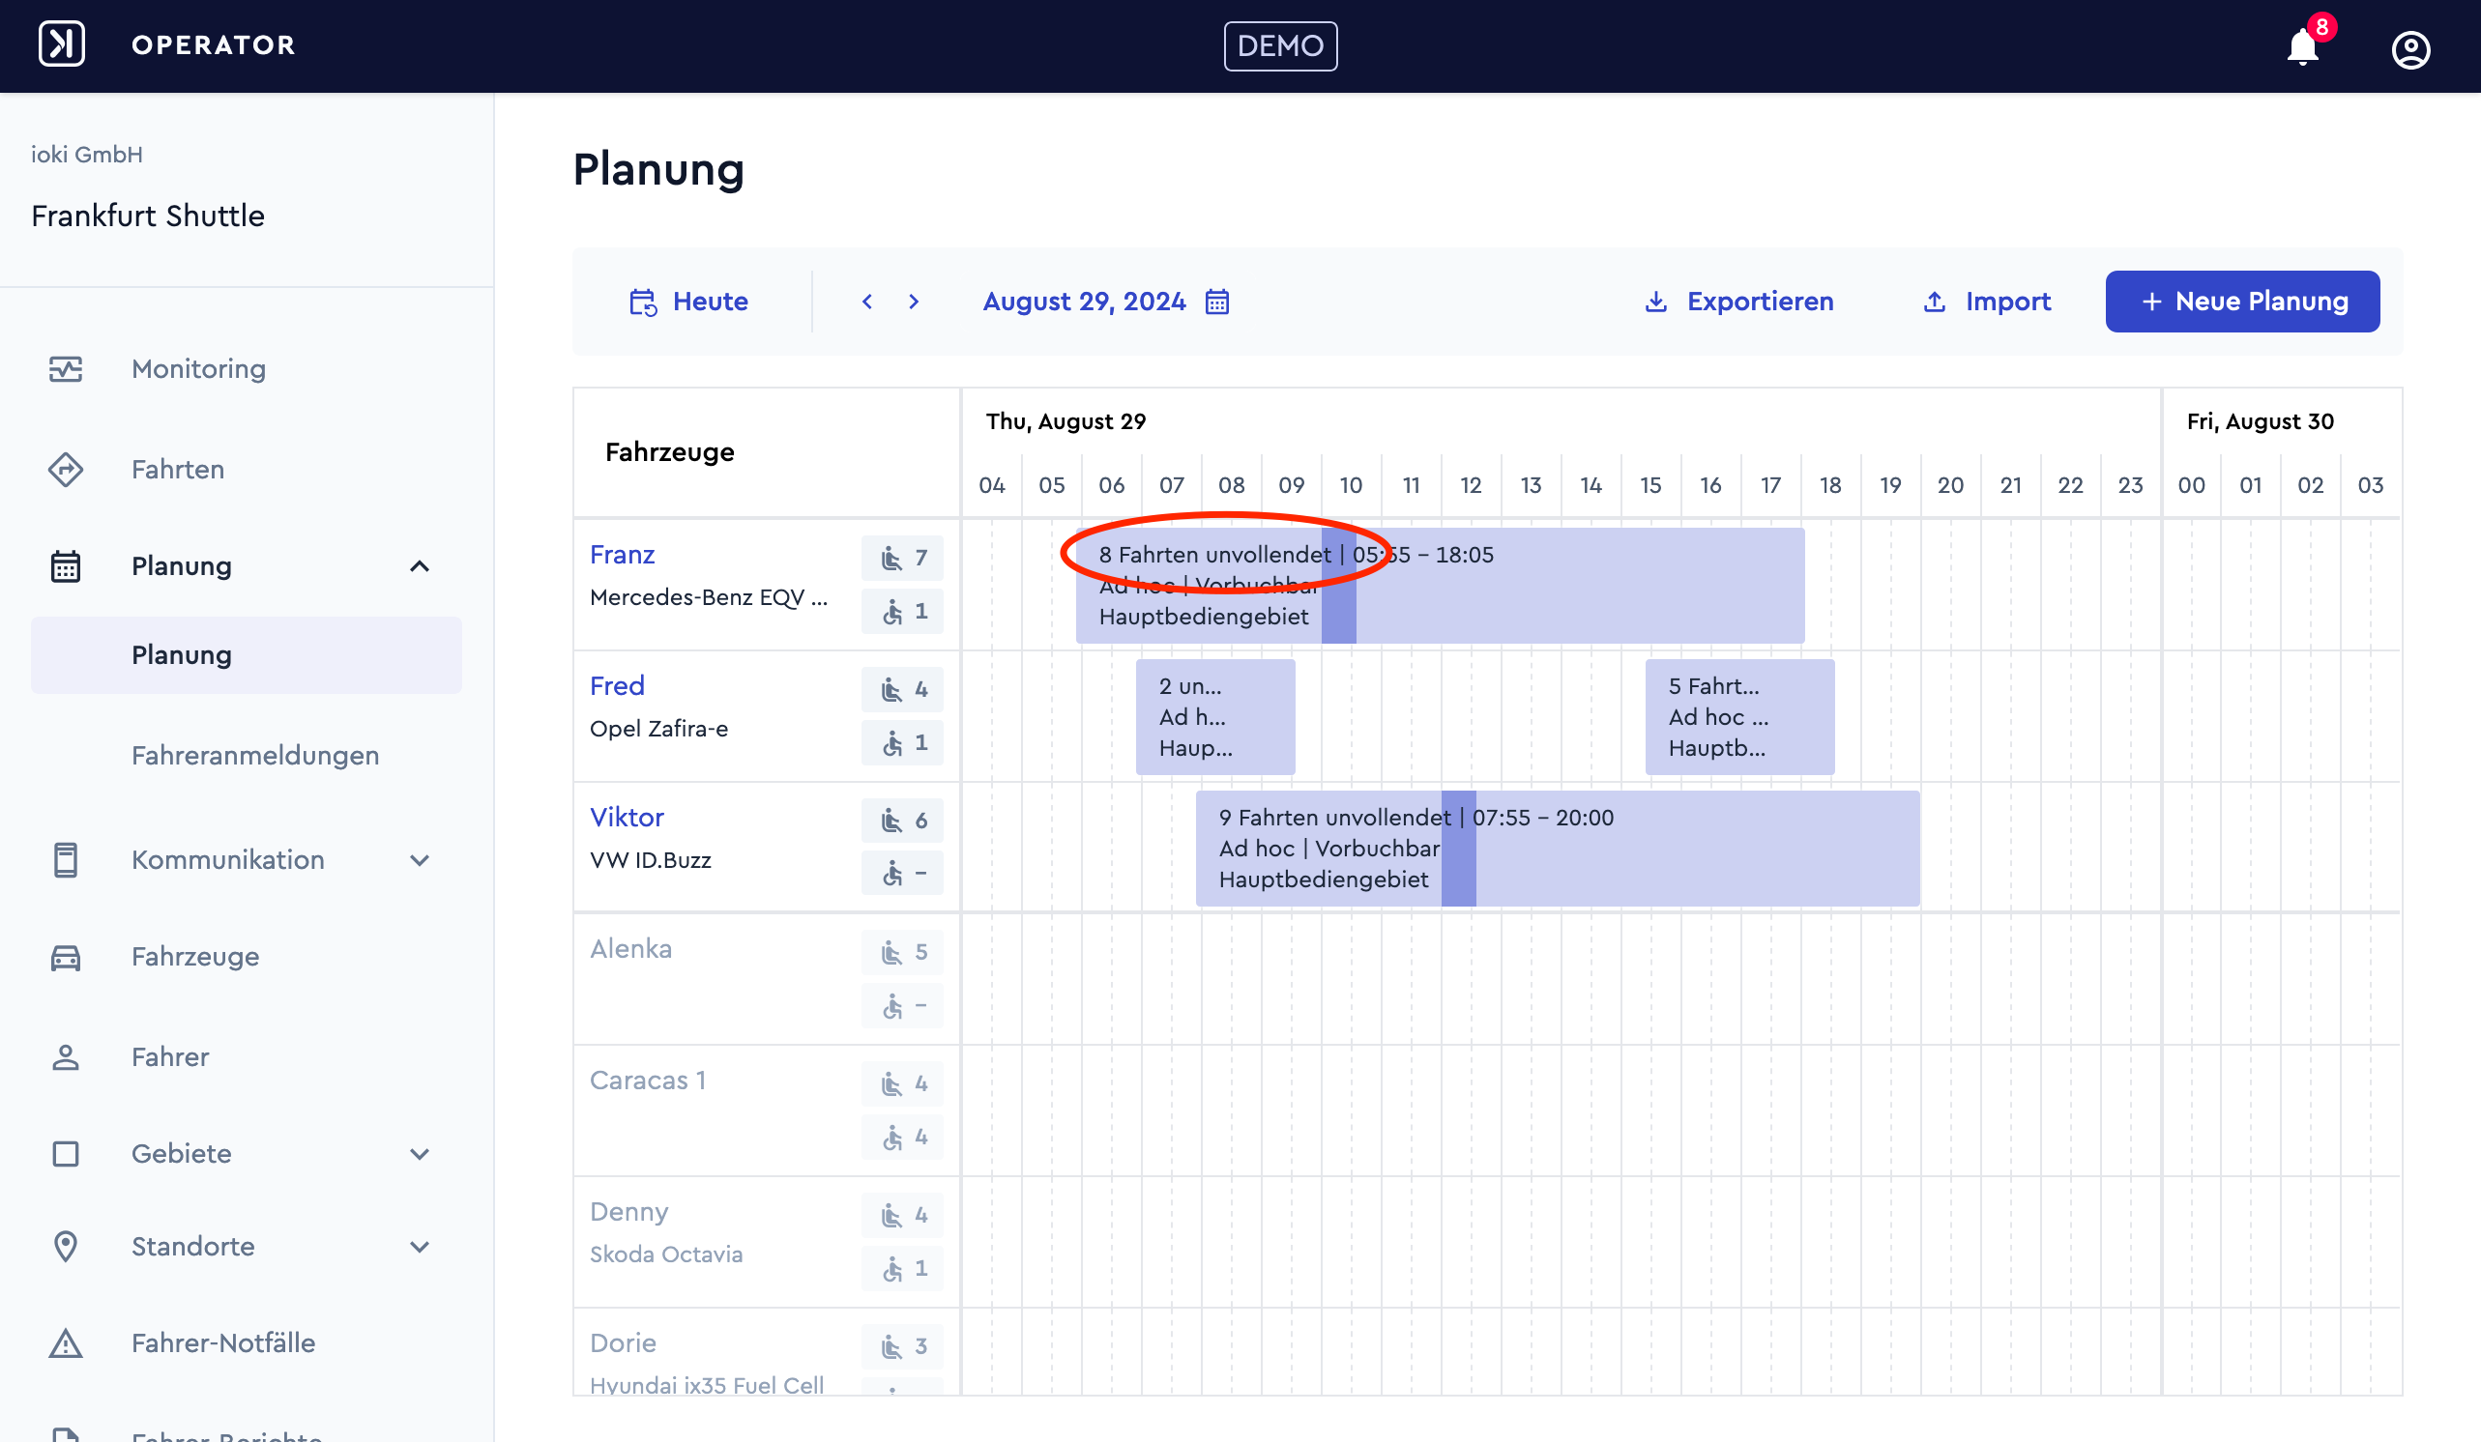Expand the Gebiete menu chevron

420,1154
